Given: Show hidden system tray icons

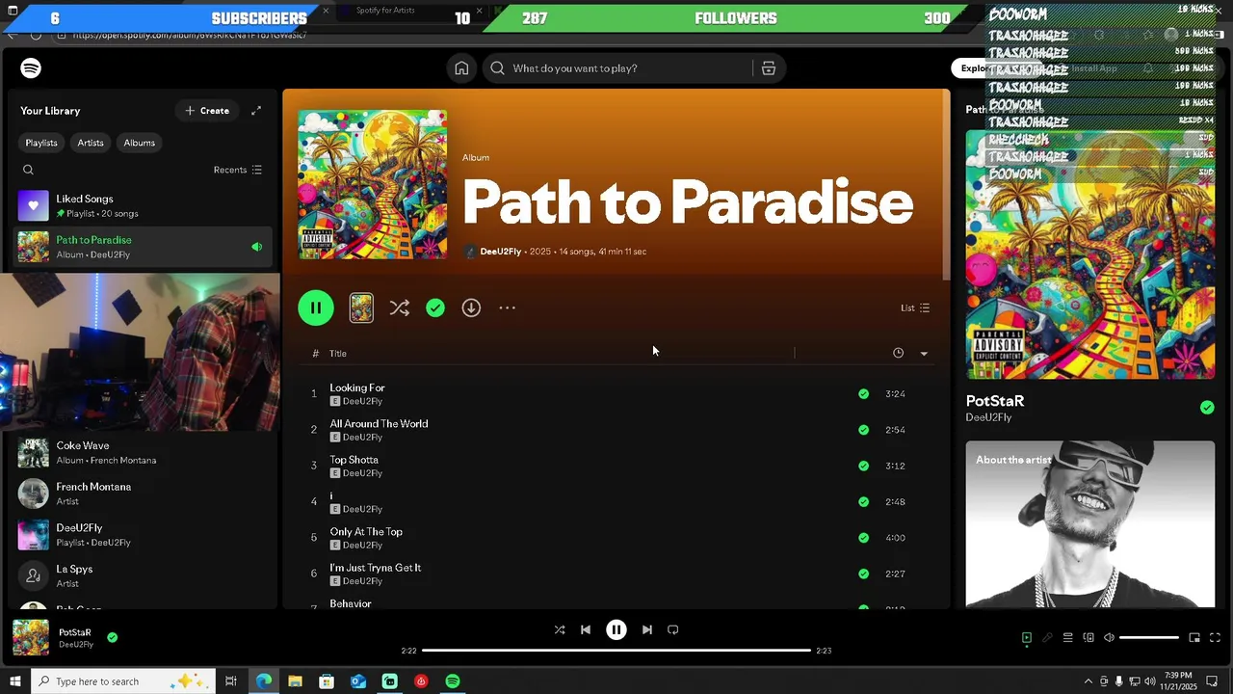Looking at the screenshot, I should click(x=1089, y=681).
